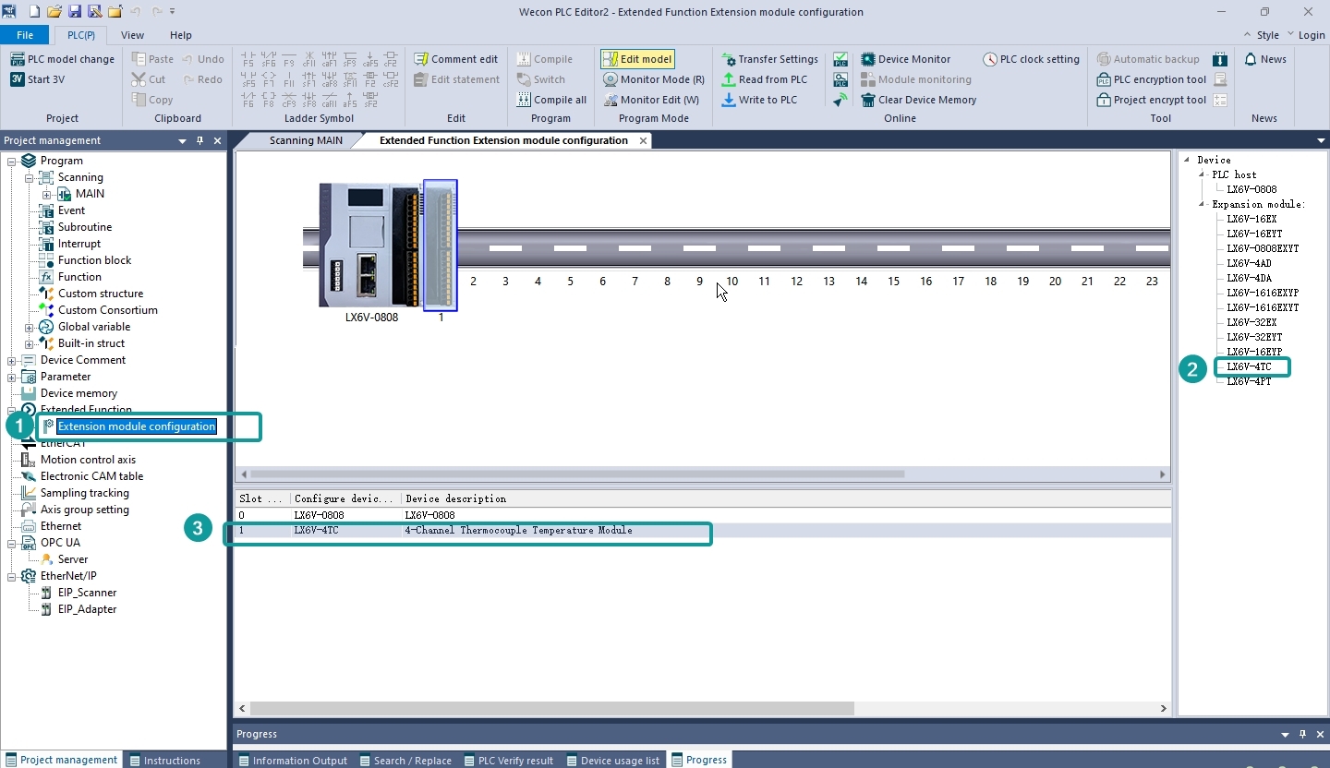Switch to the Scanning MAIN tab
Viewport: 1330px width, 768px height.
click(306, 140)
